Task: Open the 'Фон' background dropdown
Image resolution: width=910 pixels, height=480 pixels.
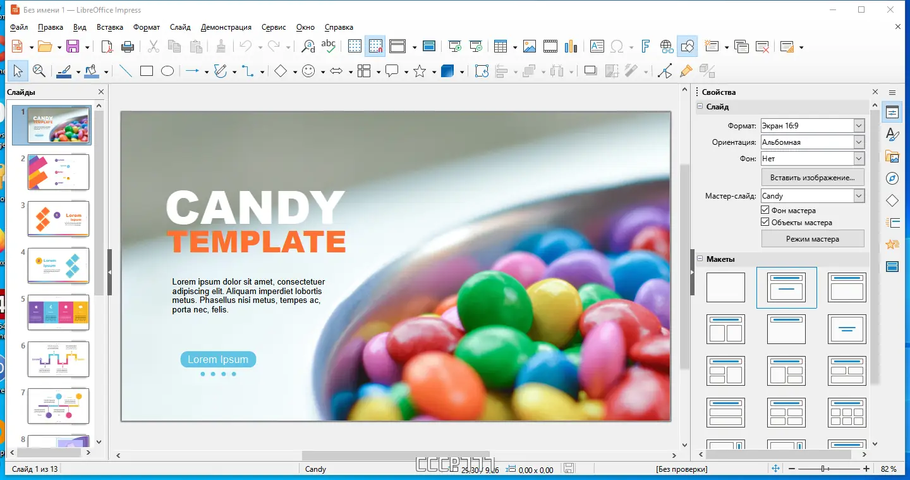Action: point(859,159)
